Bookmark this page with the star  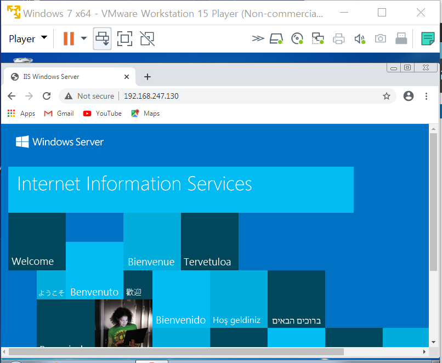pyautogui.click(x=387, y=96)
